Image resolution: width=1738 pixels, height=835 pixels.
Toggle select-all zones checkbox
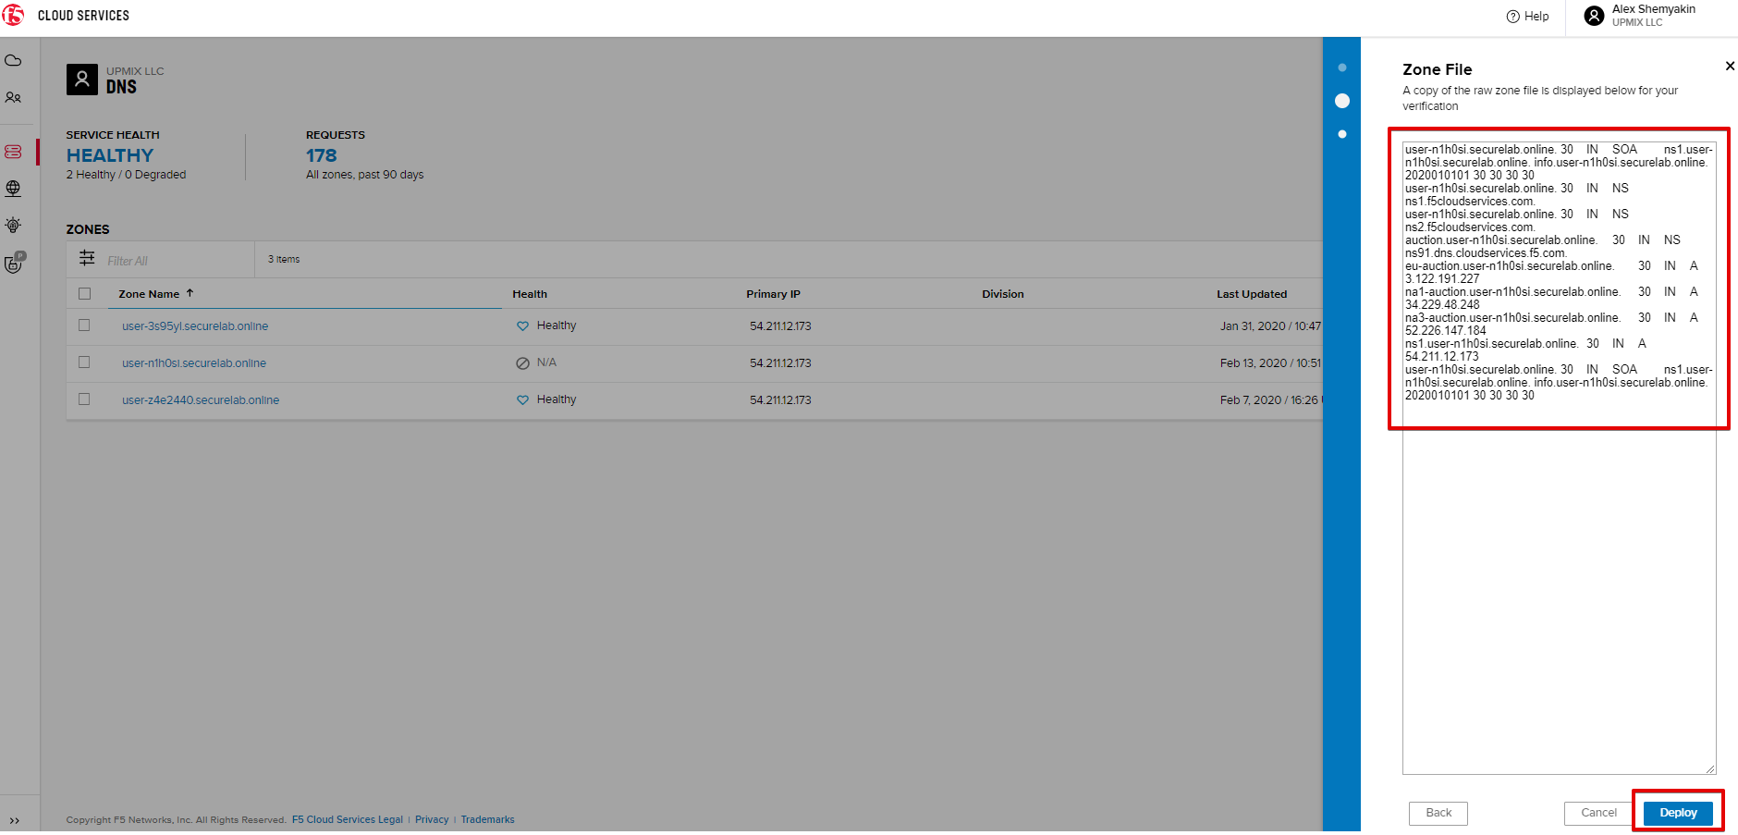(85, 294)
